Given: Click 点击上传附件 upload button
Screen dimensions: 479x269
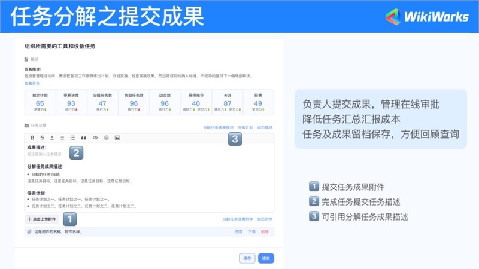Looking at the screenshot, I should [41, 219].
